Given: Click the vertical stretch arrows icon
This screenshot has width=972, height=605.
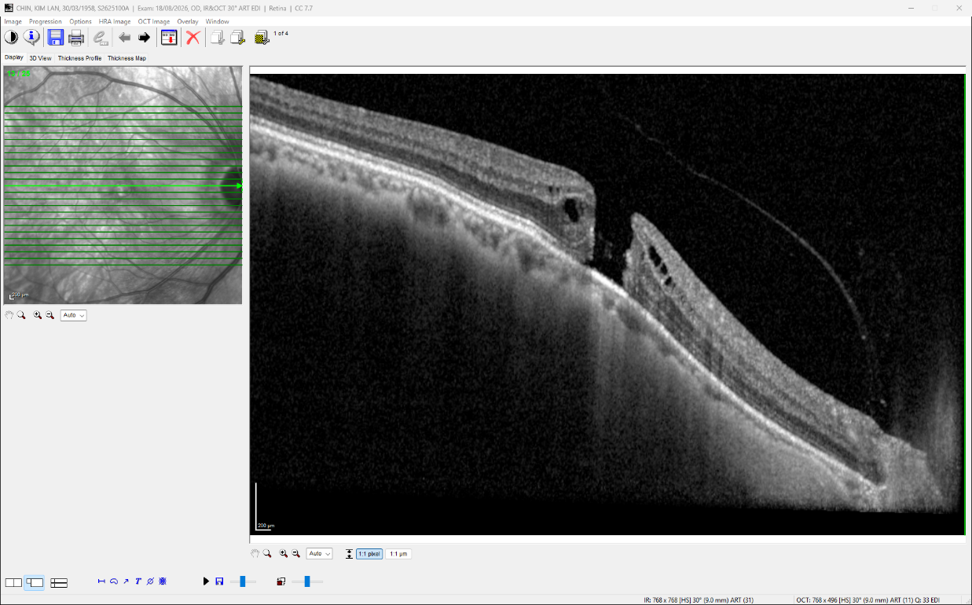Looking at the screenshot, I should 349,553.
